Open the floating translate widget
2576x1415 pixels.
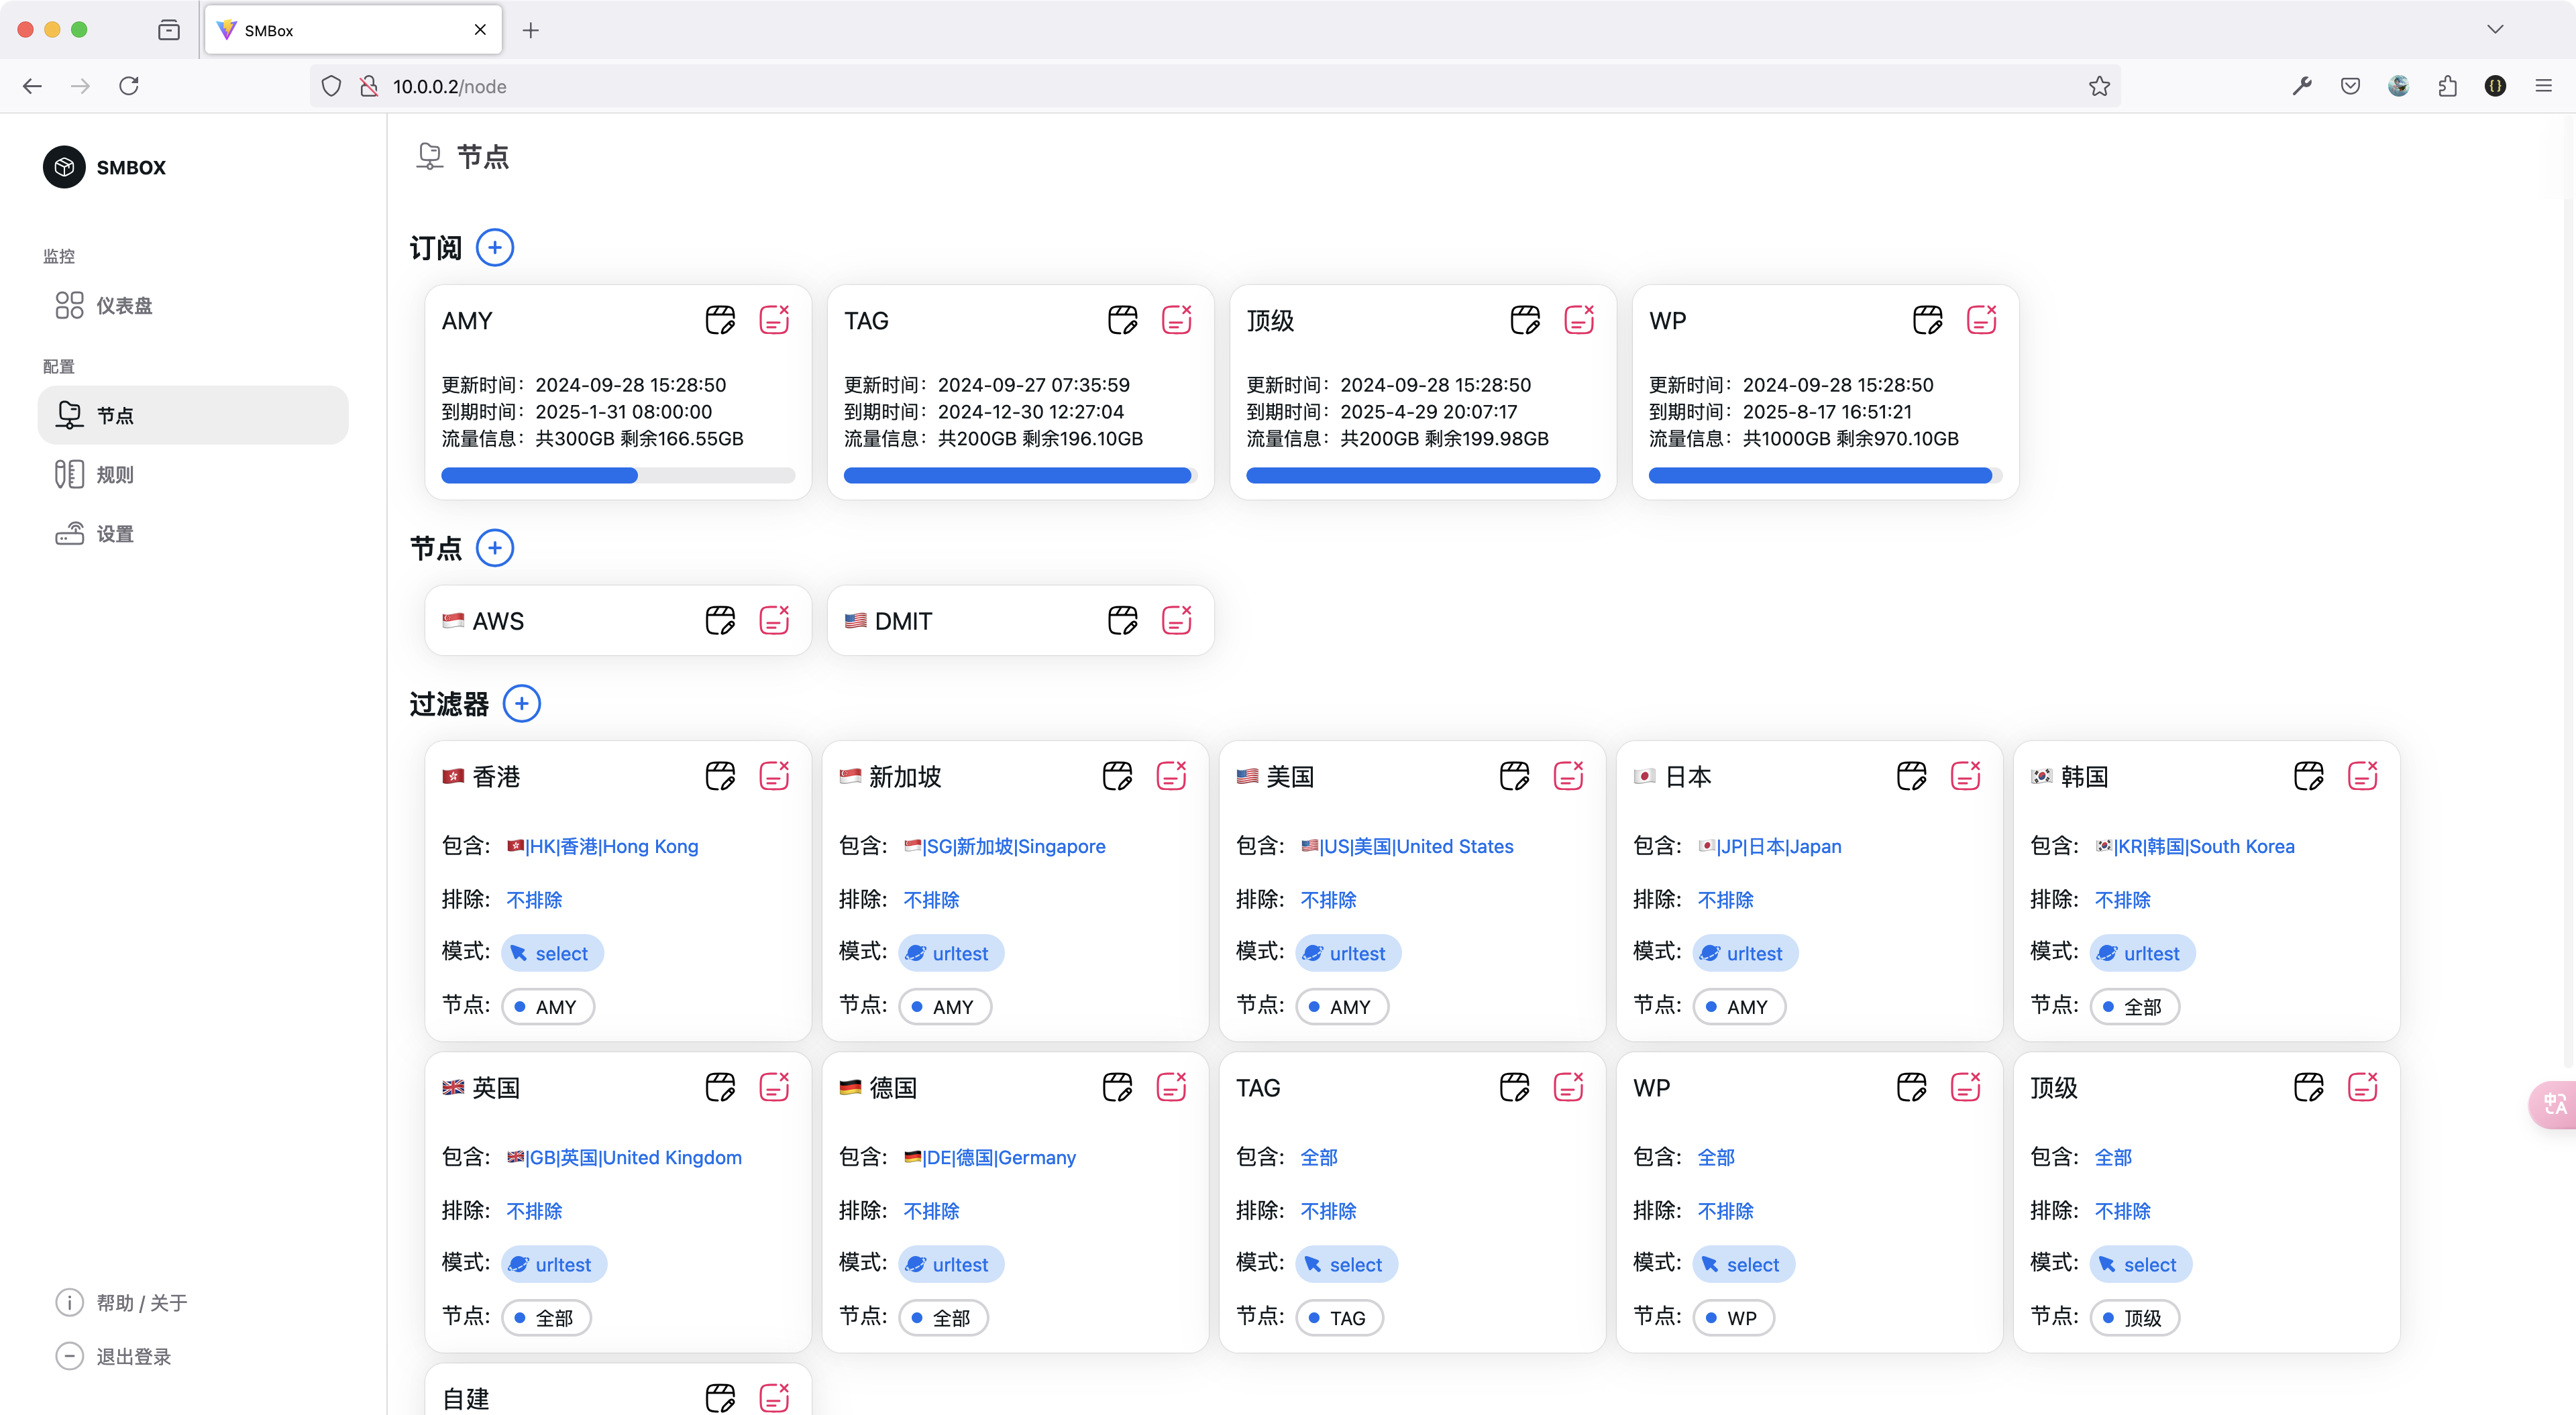point(2554,1104)
